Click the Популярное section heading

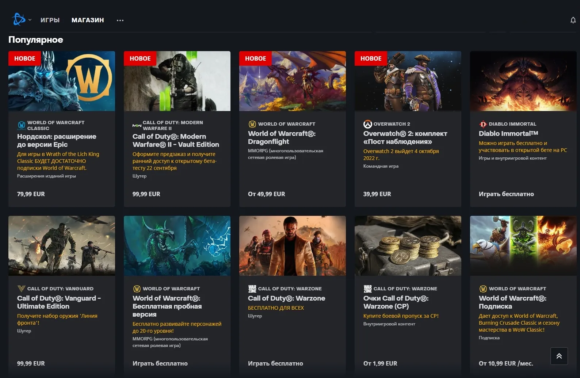pyautogui.click(x=36, y=40)
